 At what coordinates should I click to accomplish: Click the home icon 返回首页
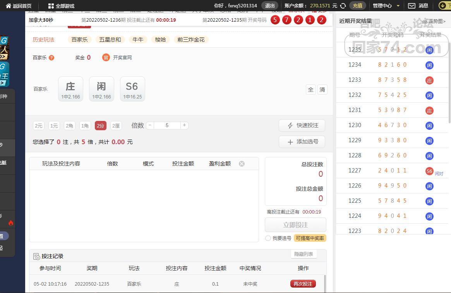coord(9,6)
